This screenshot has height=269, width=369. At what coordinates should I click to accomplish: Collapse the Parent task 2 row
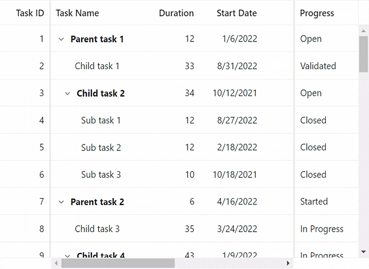(x=61, y=202)
